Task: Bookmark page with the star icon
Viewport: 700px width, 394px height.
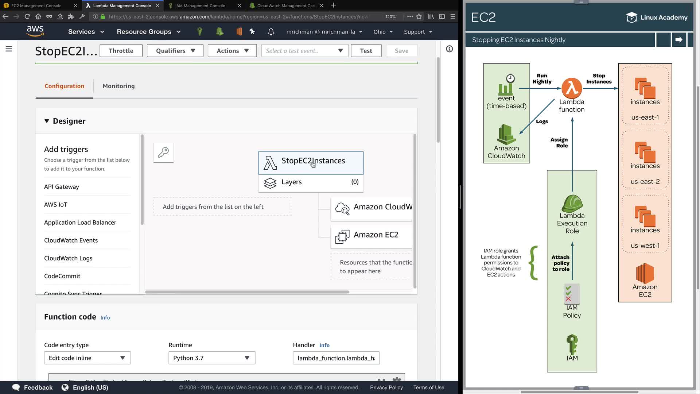Action: point(419,16)
